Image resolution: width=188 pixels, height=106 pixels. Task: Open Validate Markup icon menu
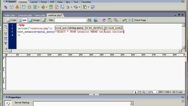pos(125,20)
